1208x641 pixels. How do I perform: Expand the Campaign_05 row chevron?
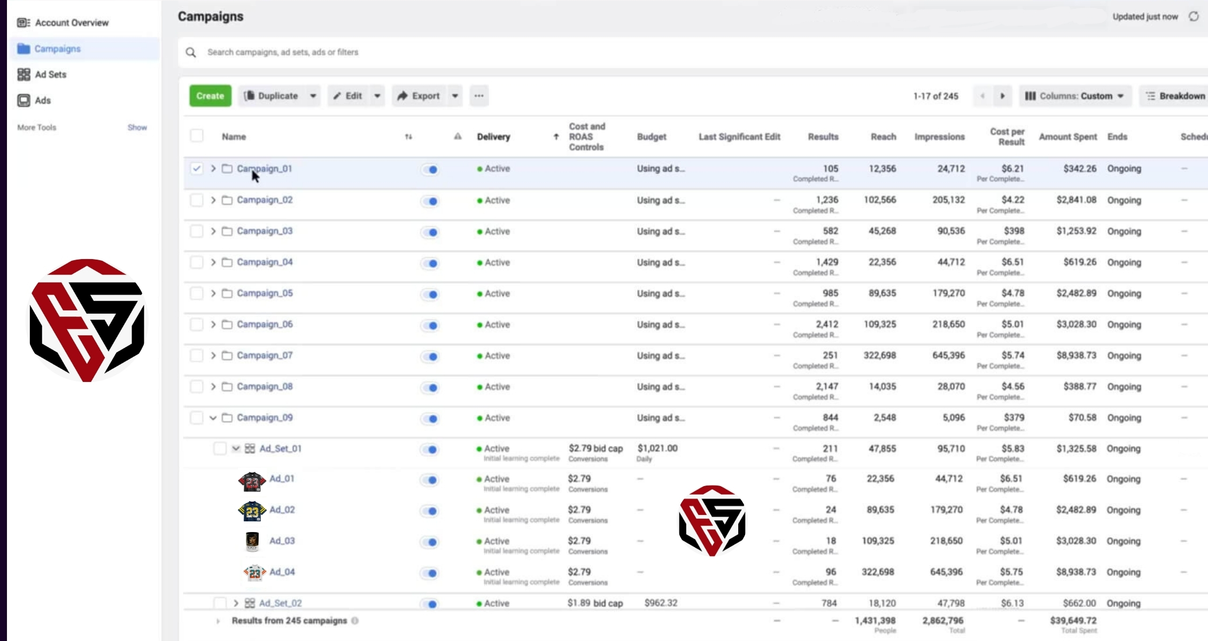coord(213,293)
